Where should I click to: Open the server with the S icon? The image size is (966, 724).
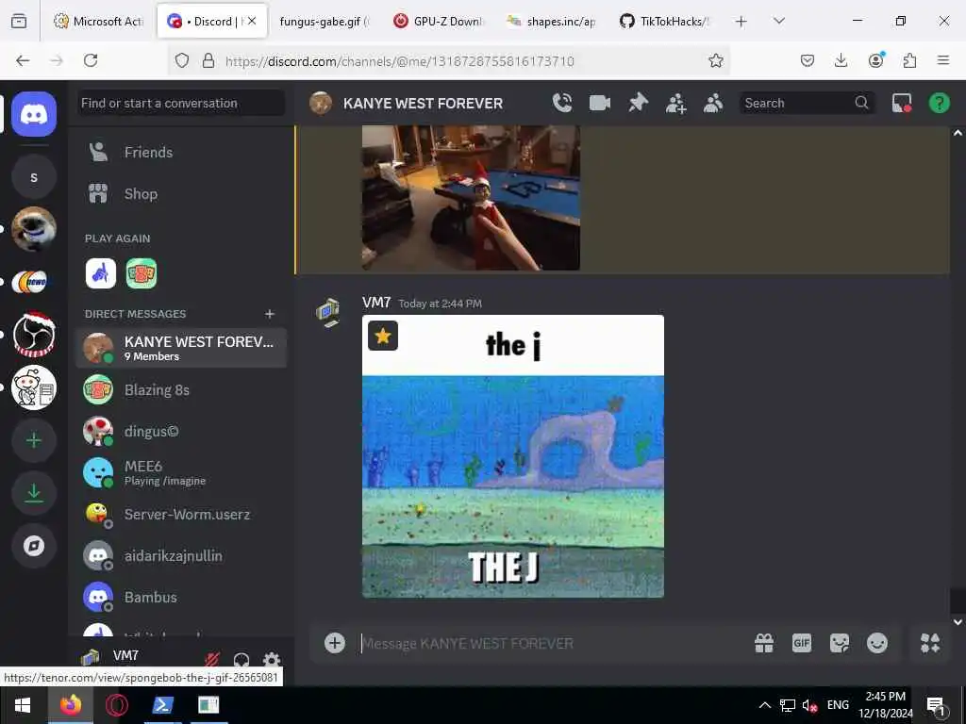[x=34, y=177]
